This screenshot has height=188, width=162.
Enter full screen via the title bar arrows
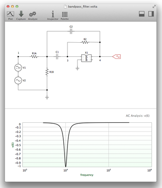coord(154,6)
